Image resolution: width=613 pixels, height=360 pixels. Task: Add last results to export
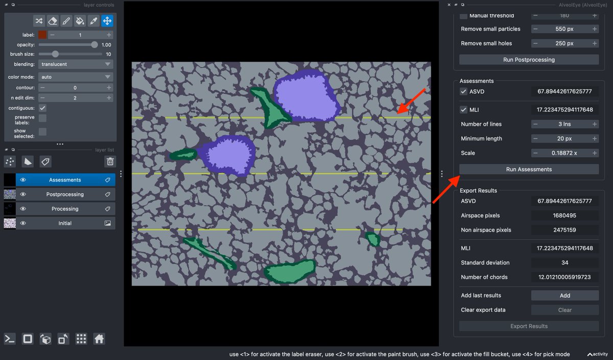click(565, 295)
